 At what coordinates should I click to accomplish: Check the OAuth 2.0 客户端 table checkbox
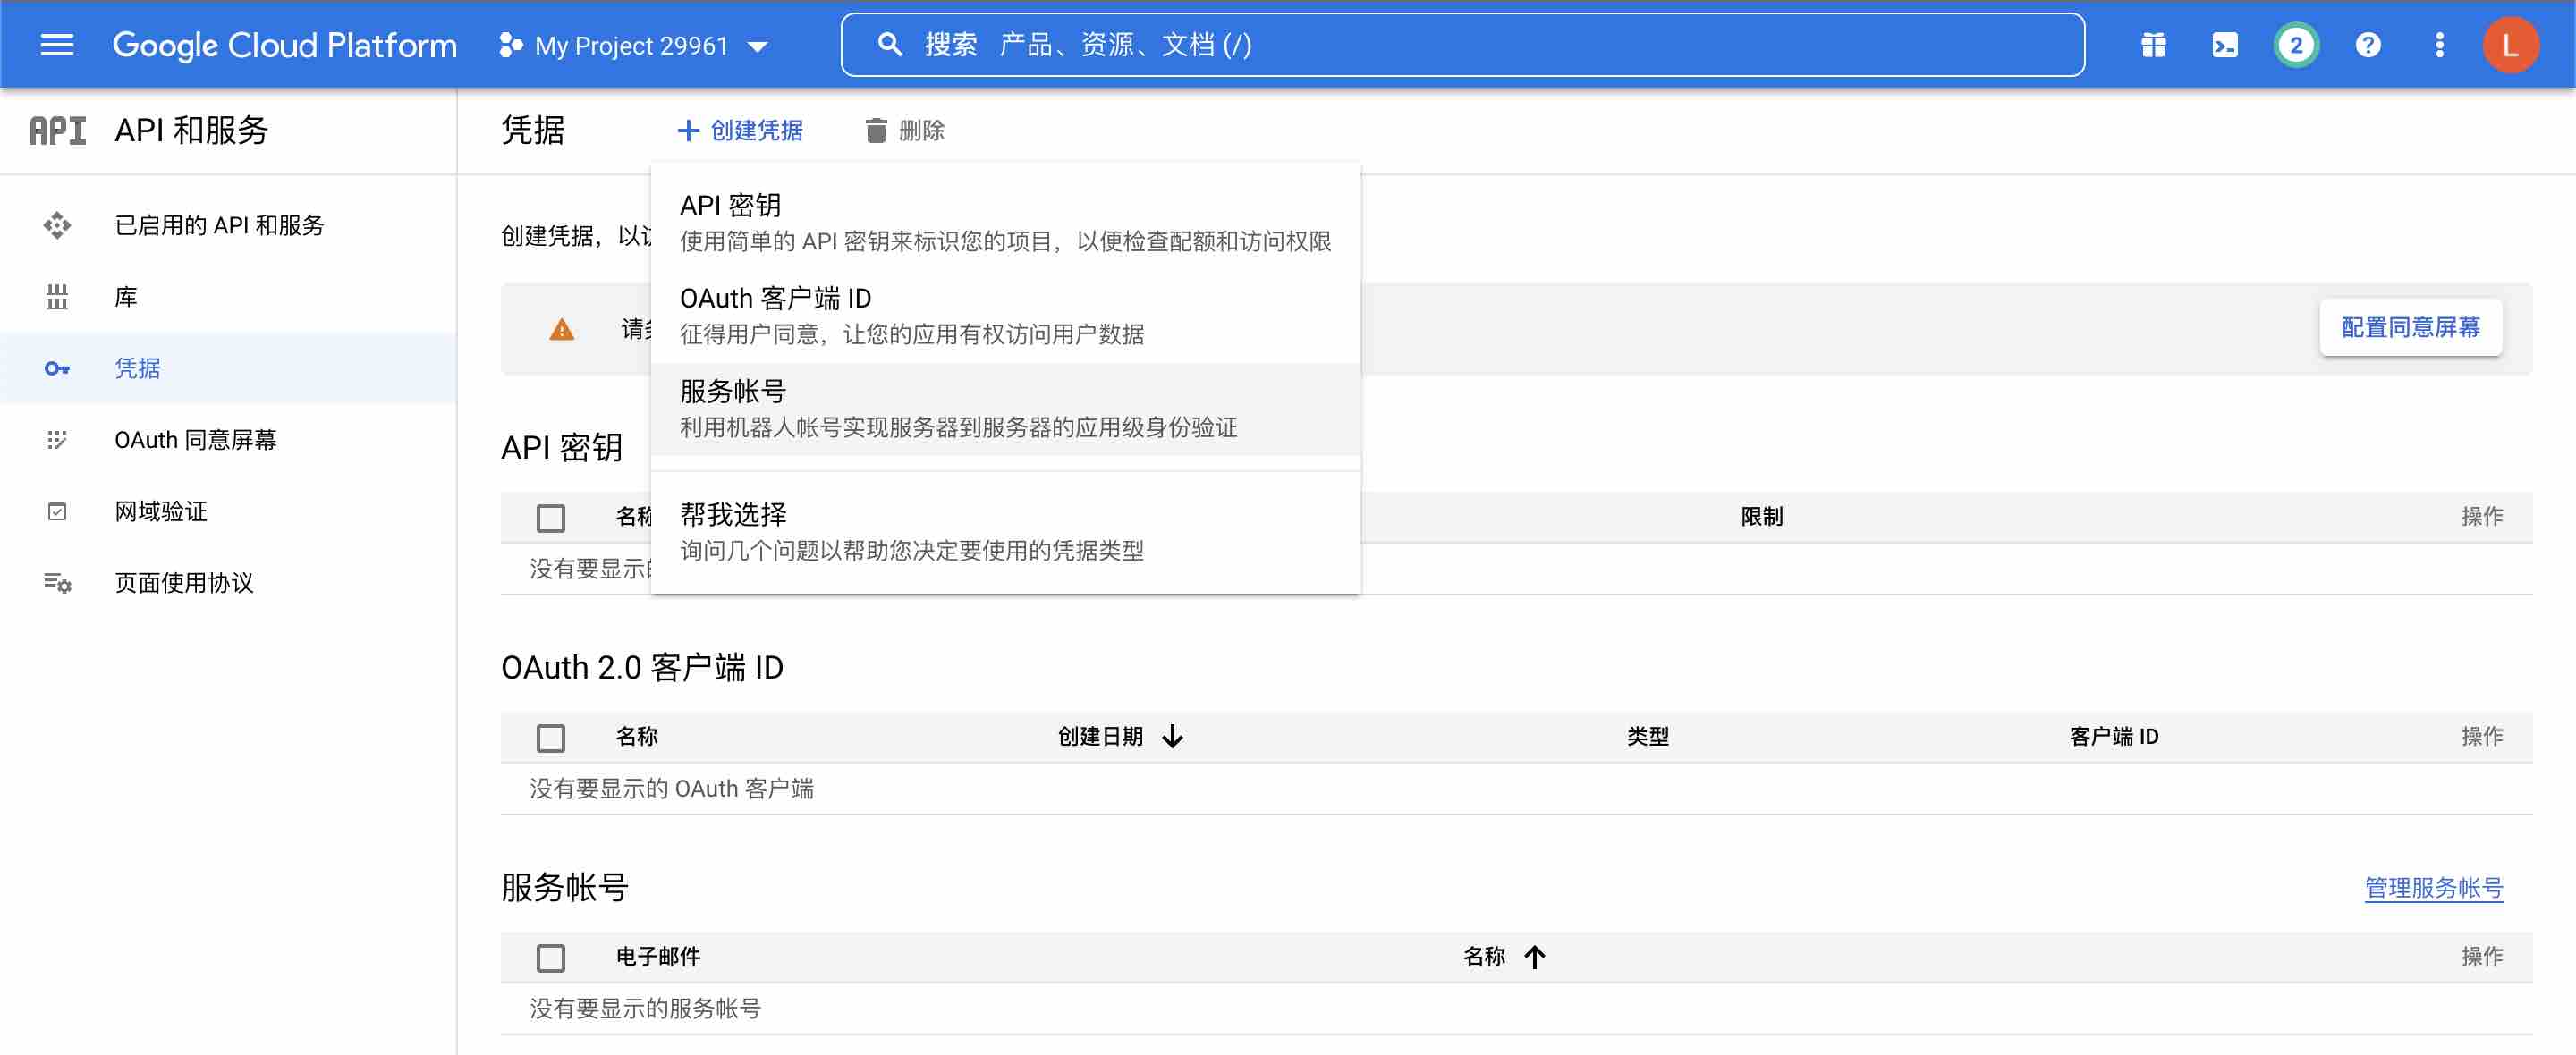[550, 737]
